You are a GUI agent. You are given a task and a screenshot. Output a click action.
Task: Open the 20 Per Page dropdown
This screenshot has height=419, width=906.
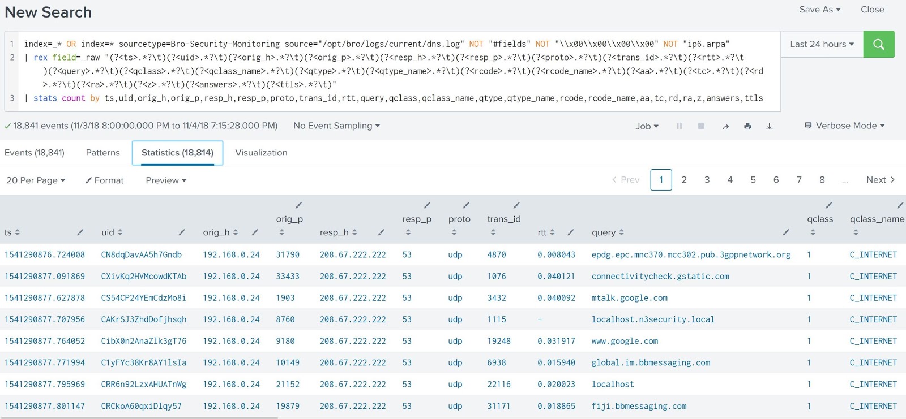click(36, 180)
